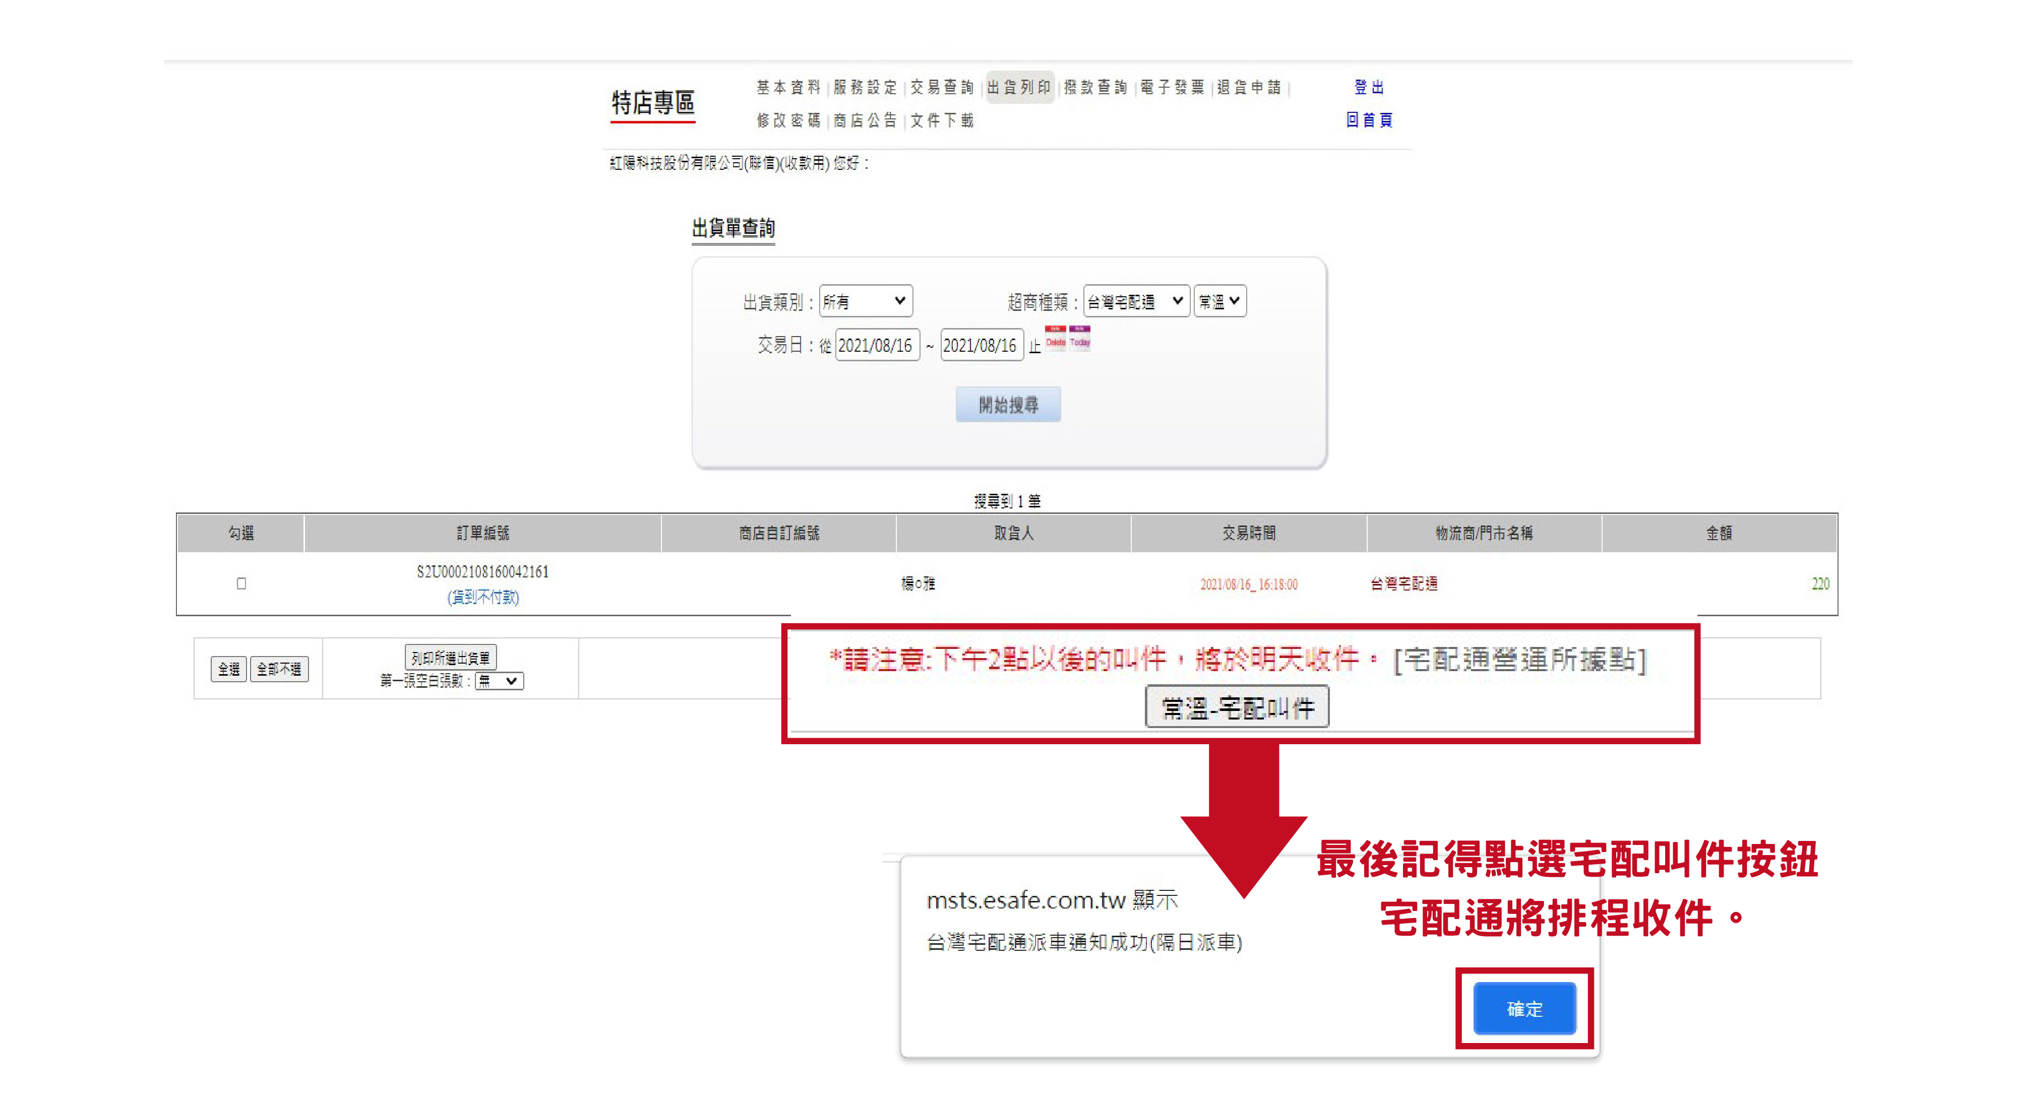The height and width of the screenshot is (1107, 2017).
Task: Click the 全部不選 deselect-all button
Action: [279, 669]
